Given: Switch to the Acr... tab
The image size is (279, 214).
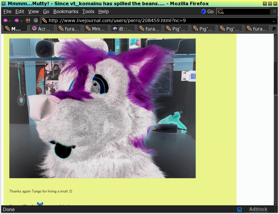Looking at the screenshot, I should click(42, 29).
